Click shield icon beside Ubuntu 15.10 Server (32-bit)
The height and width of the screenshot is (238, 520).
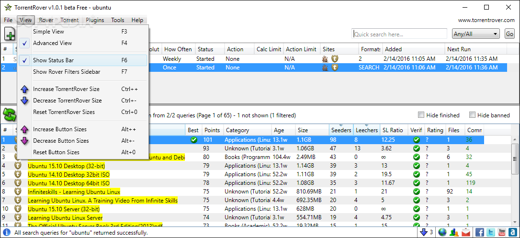point(18,208)
